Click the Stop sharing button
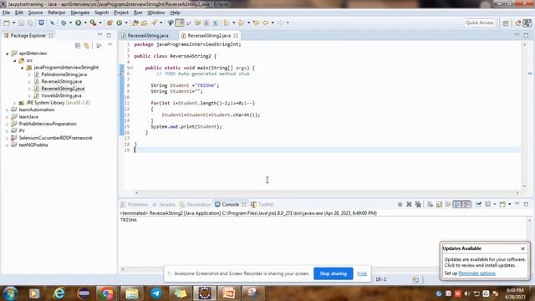 click(x=334, y=273)
